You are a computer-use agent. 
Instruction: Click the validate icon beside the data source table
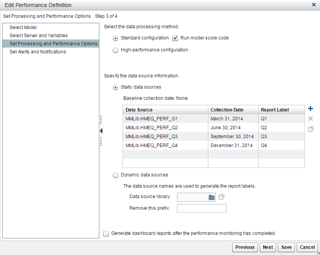pyautogui.click(x=310, y=129)
